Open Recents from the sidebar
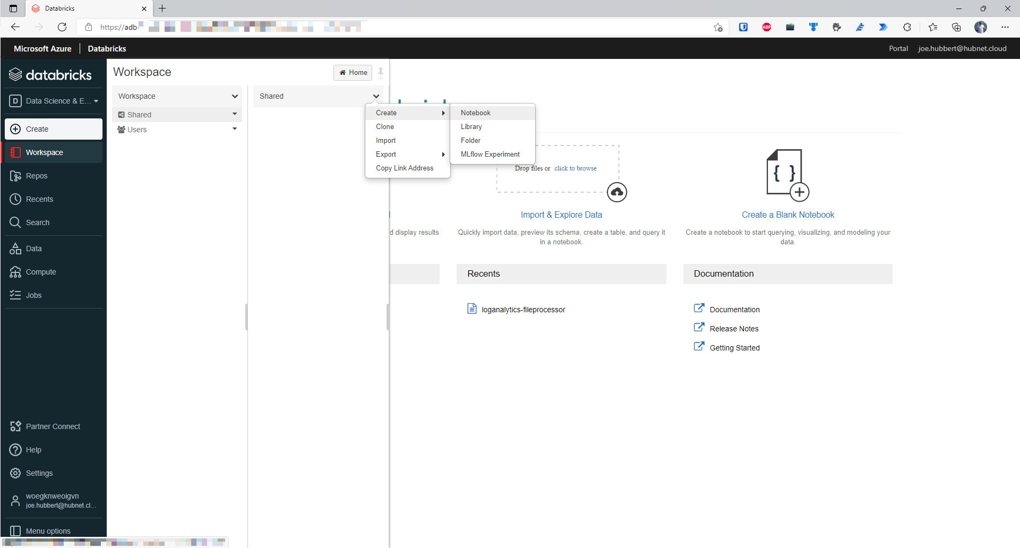This screenshot has height=548, width=1020. pyautogui.click(x=16, y=199)
